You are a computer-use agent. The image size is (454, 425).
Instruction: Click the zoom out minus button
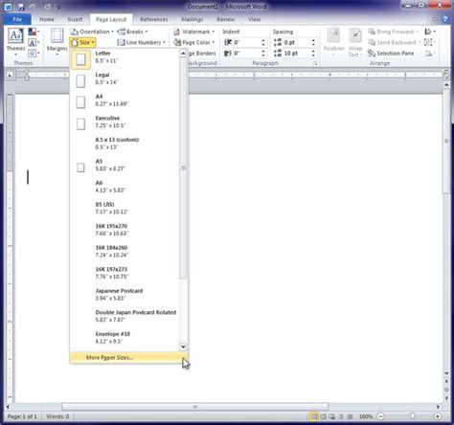coord(380,416)
